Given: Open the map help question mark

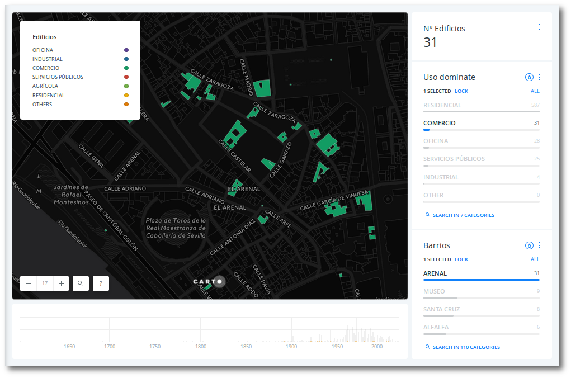Looking at the screenshot, I should click(101, 283).
